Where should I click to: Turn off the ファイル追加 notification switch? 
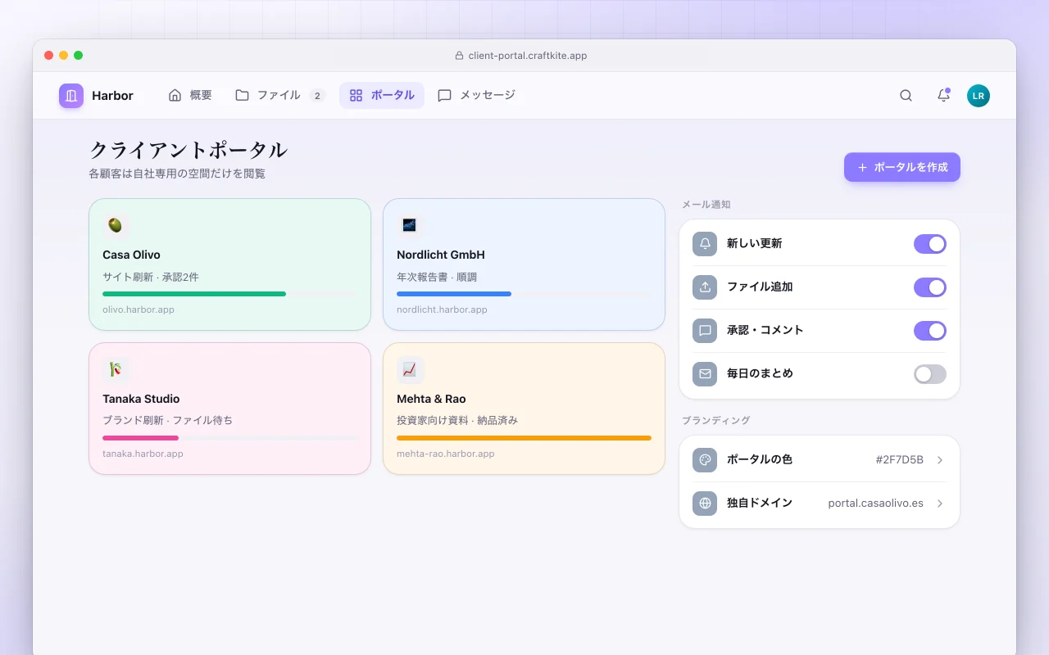point(930,287)
